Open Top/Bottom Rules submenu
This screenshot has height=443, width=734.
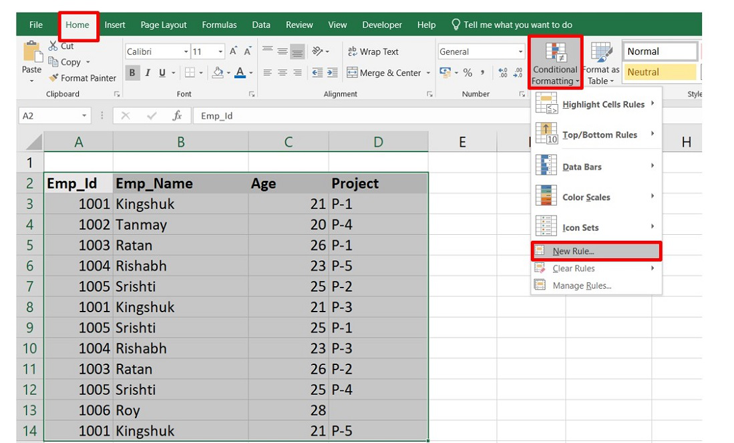(596, 134)
